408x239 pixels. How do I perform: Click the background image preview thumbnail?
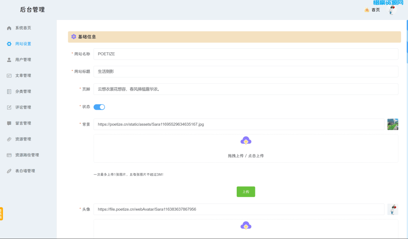[392, 124]
